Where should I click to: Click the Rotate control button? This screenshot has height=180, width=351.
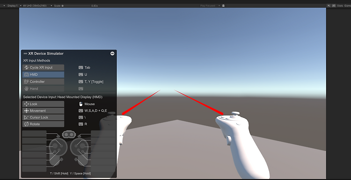[43, 124]
